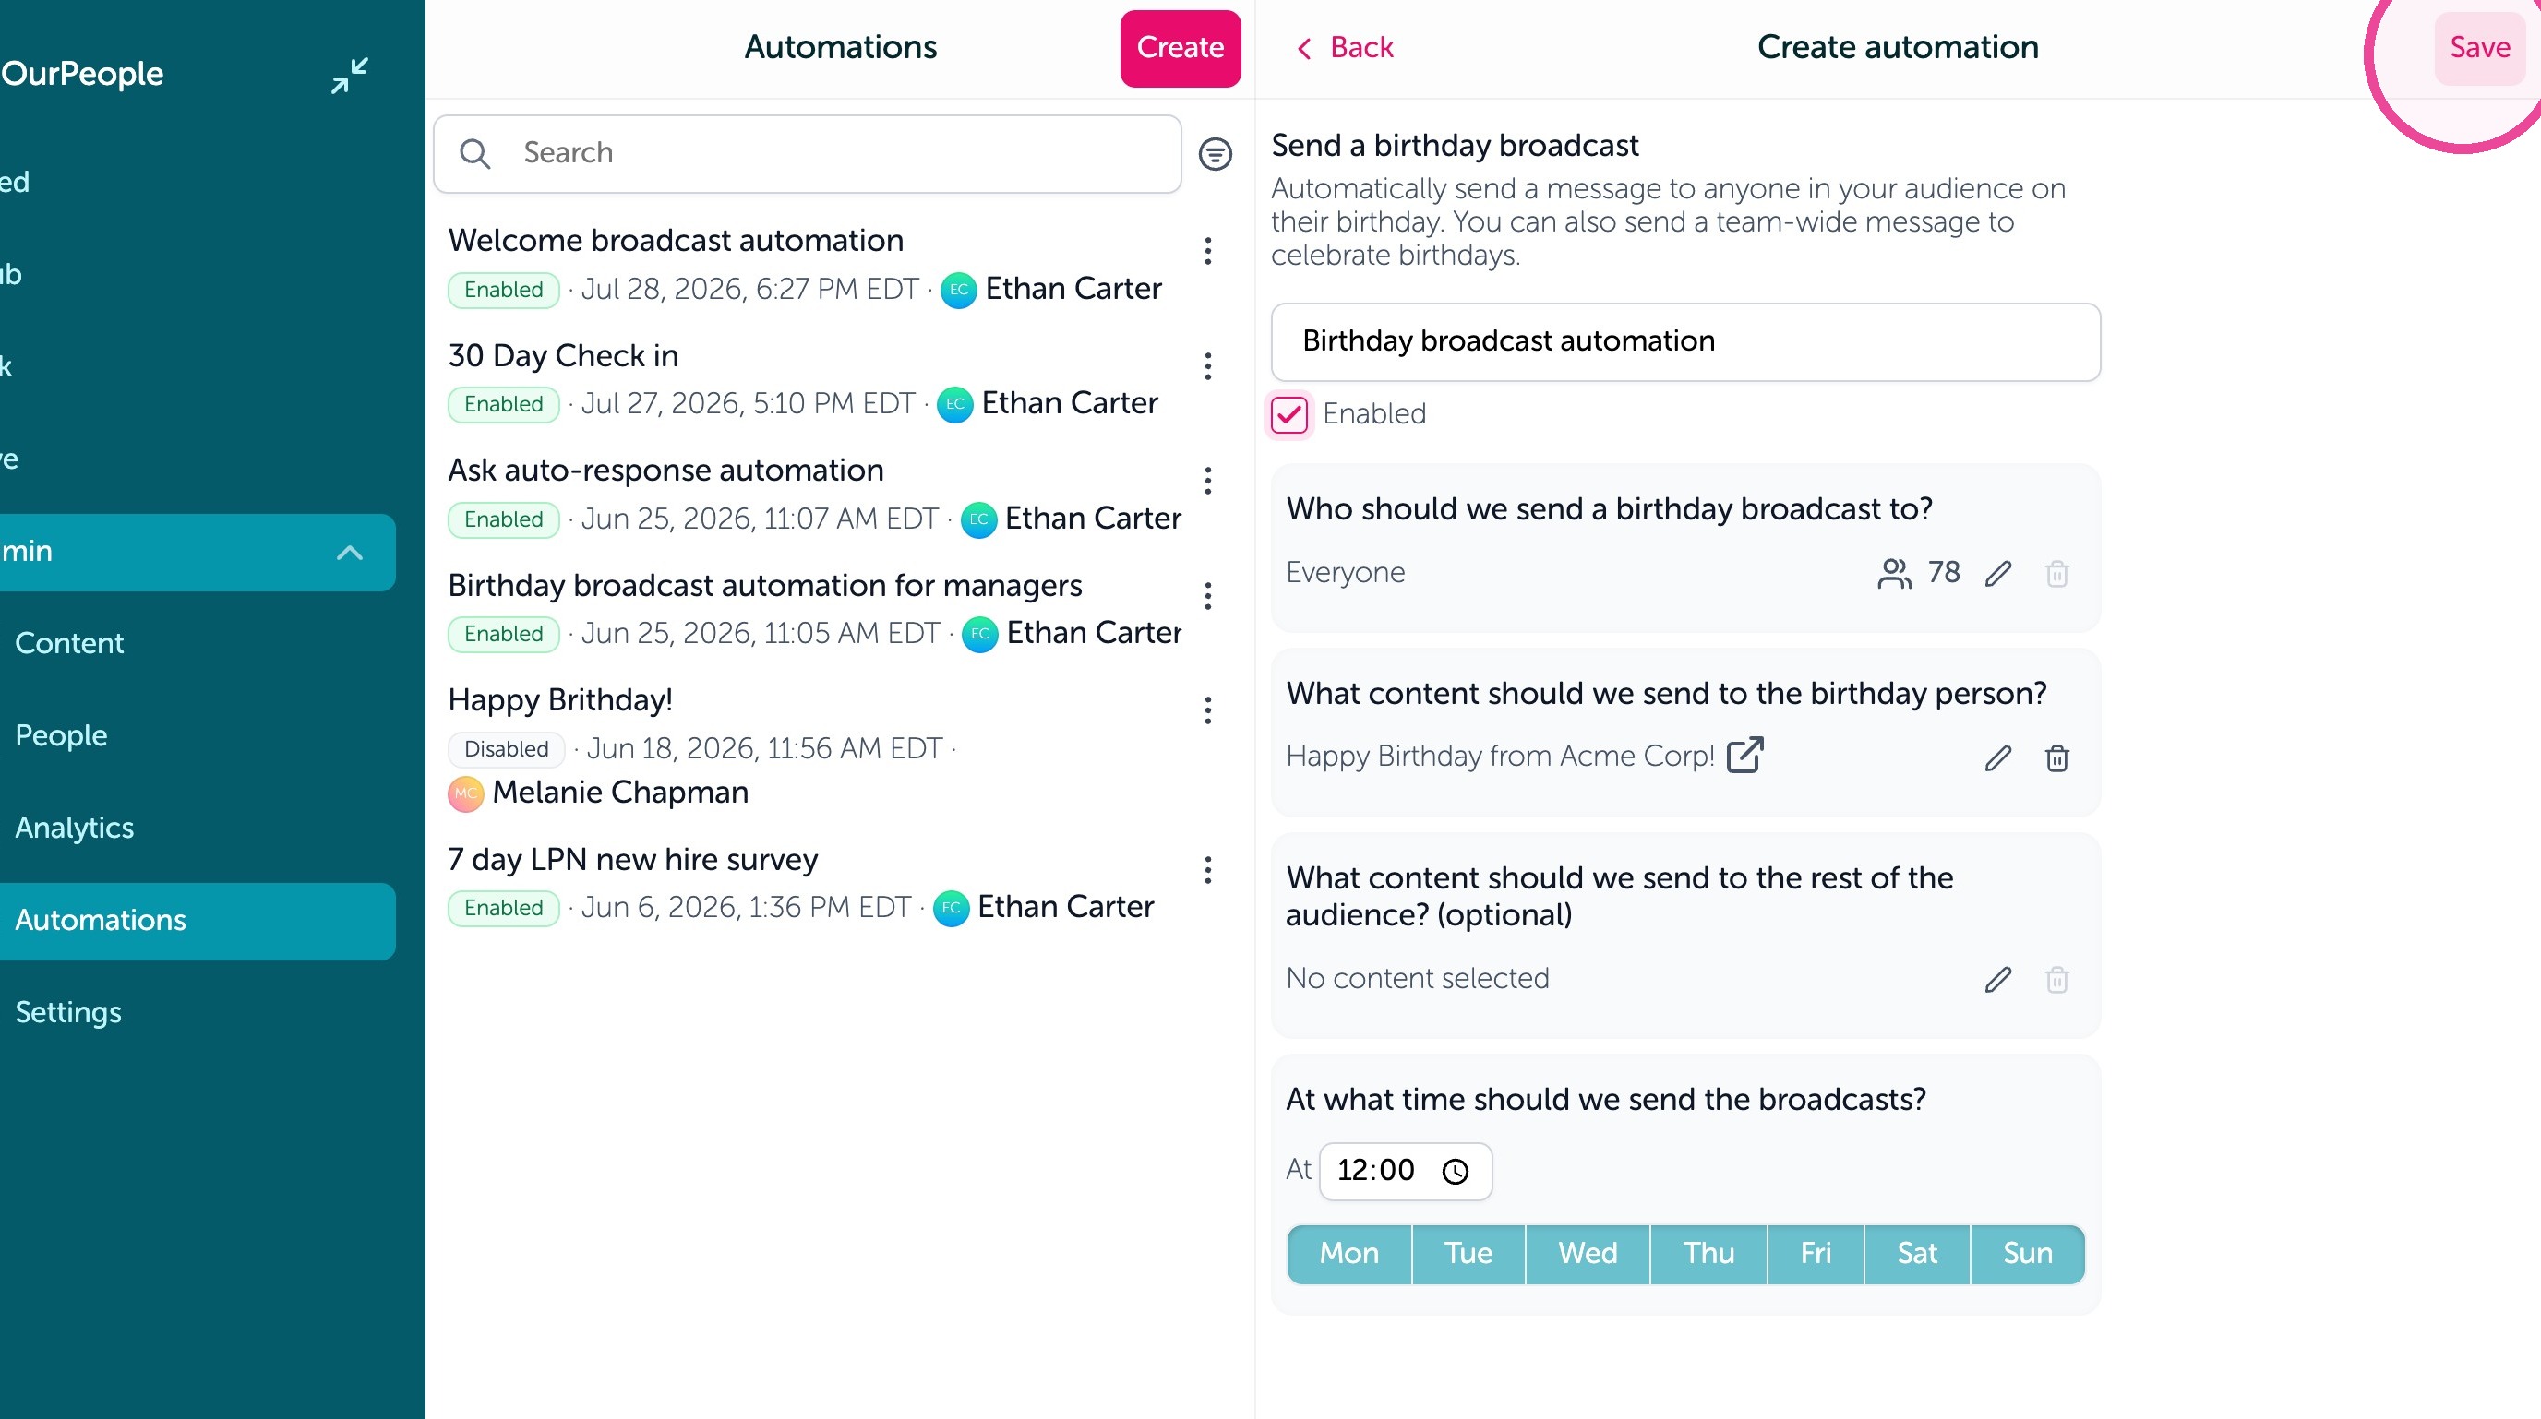Open the external link icon beside Happy Birthday content
Image resolution: width=2541 pixels, height=1419 pixels.
click(1744, 756)
